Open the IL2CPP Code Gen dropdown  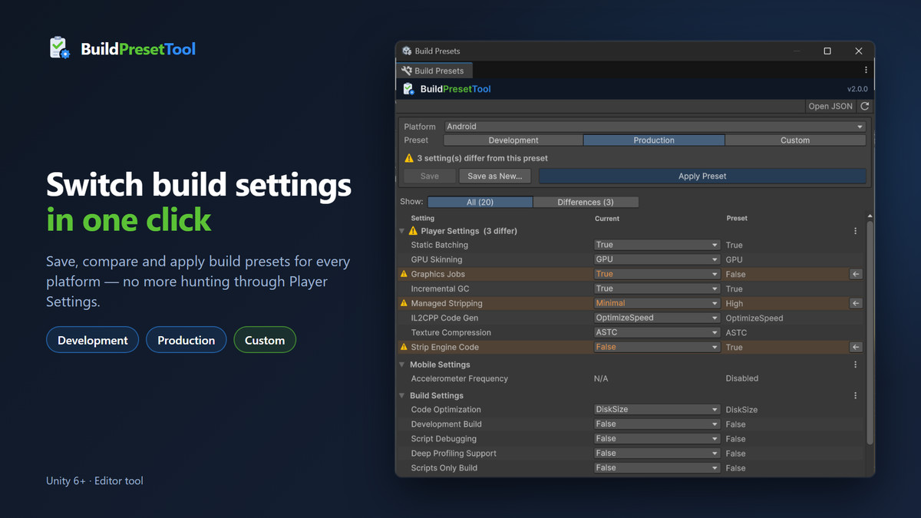pos(657,318)
